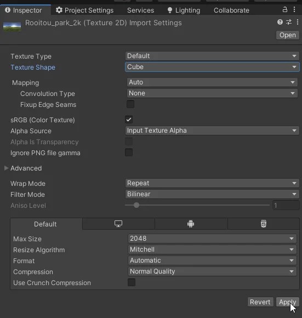Open the Mapping dropdown set to Auto
This screenshot has width=302, height=318.
[x=212, y=82]
